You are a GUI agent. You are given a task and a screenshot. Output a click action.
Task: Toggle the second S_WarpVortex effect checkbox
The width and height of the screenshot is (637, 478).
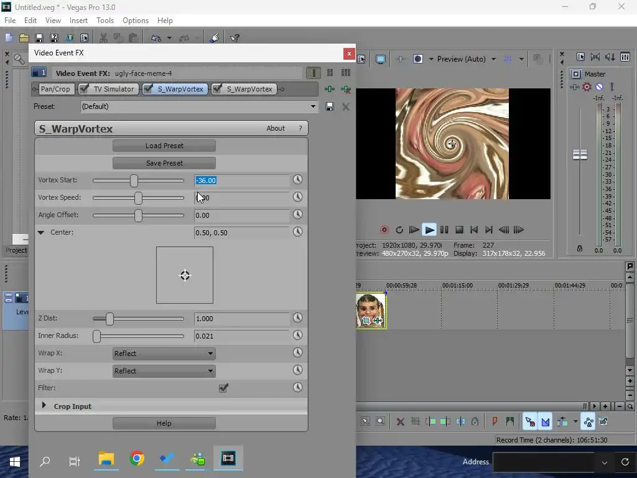pyautogui.click(x=217, y=88)
